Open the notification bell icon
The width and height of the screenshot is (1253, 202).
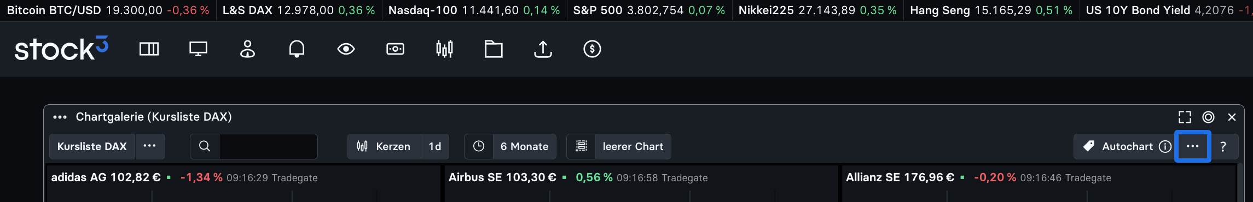[x=297, y=49]
